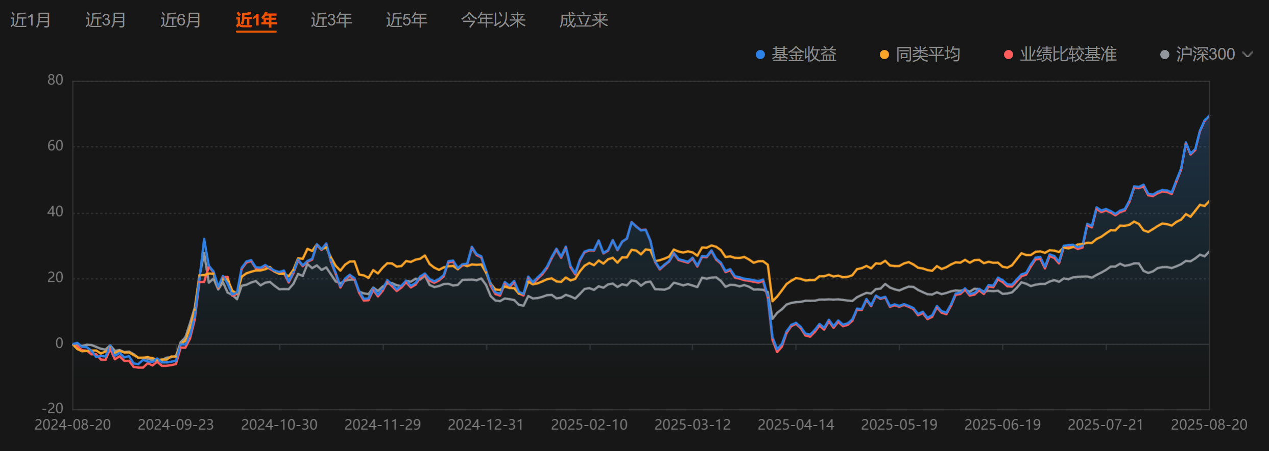Viewport: 1269px width, 451px height.
Task: Select the highlighted 近1年 tab
Action: pos(256,20)
